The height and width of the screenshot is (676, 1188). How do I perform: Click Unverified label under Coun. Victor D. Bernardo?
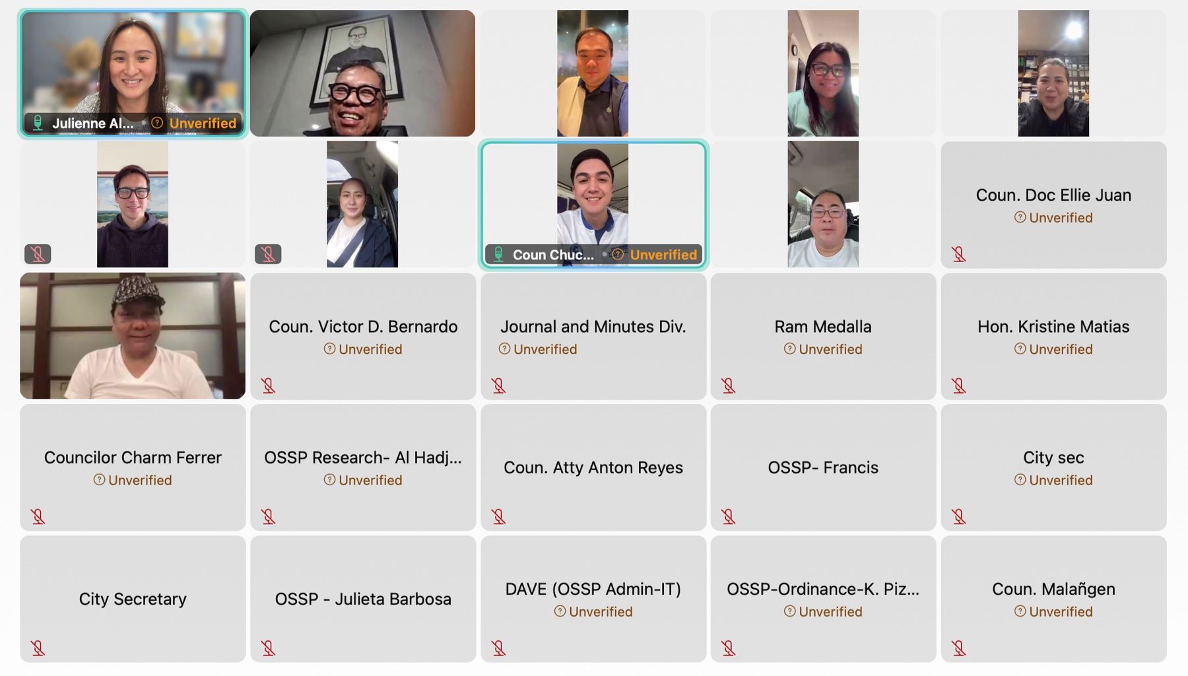(x=370, y=349)
